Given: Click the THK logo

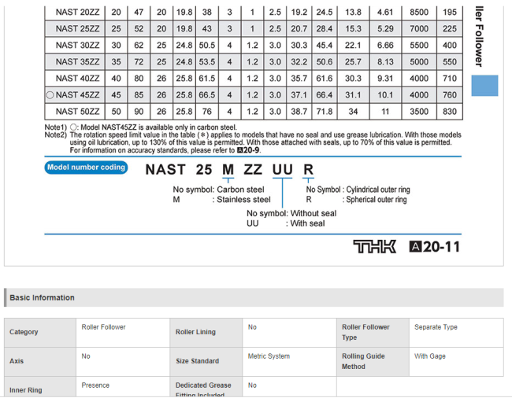Looking at the screenshot, I should [374, 247].
